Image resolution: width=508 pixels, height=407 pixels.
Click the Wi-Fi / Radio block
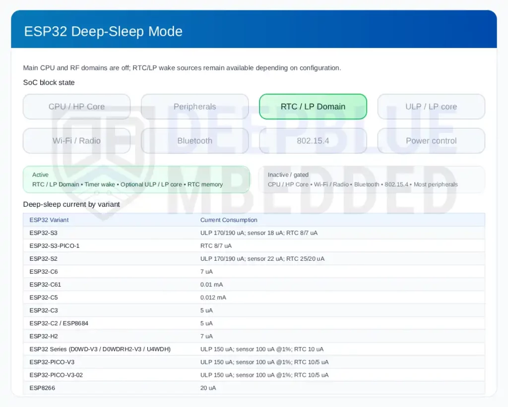(x=77, y=140)
